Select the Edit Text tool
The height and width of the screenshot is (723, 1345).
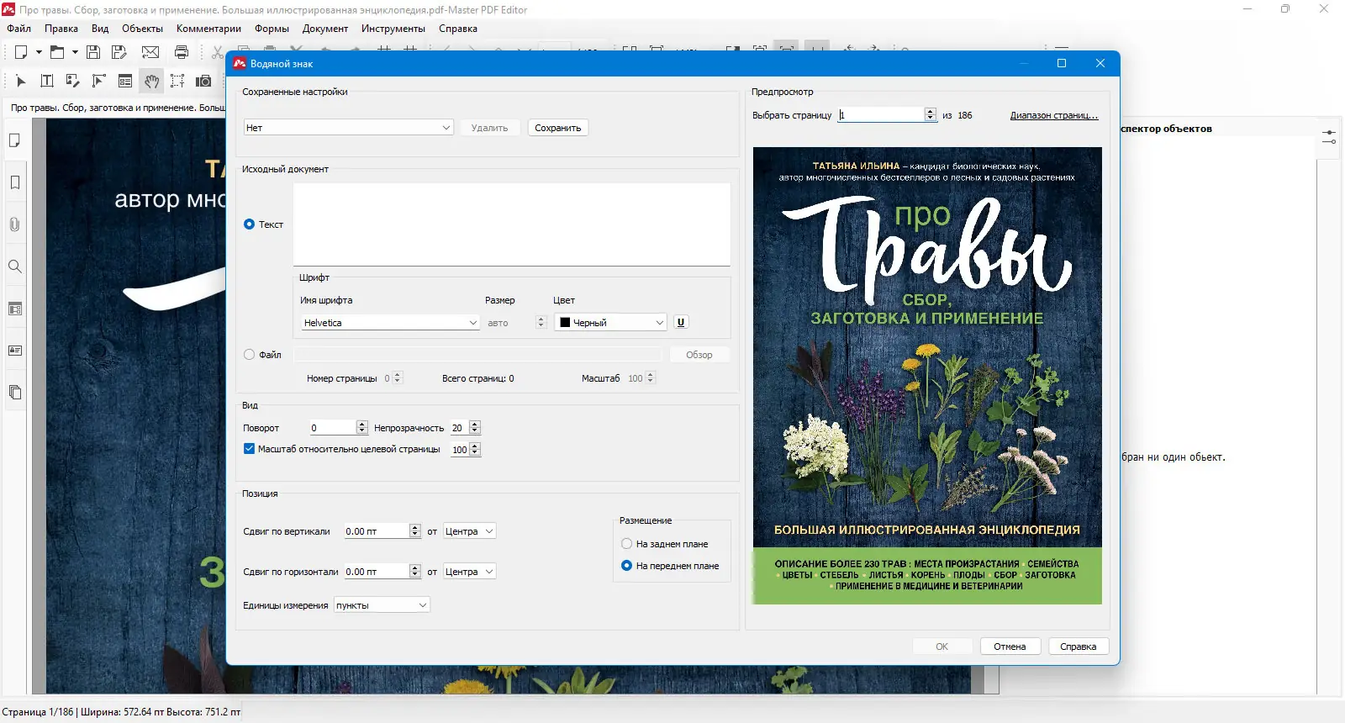tap(47, 81)
